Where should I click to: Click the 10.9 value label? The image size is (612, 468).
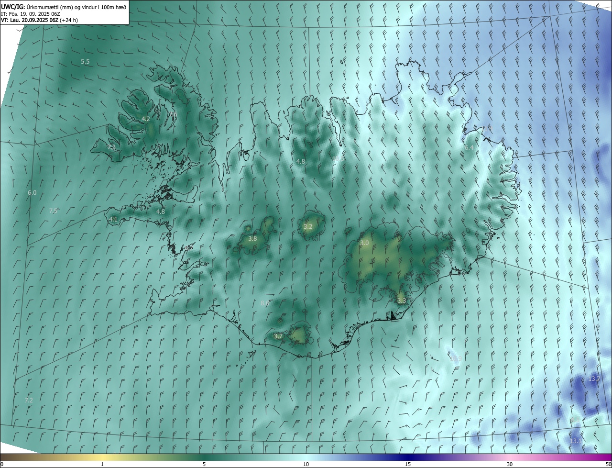pos(456,358)
